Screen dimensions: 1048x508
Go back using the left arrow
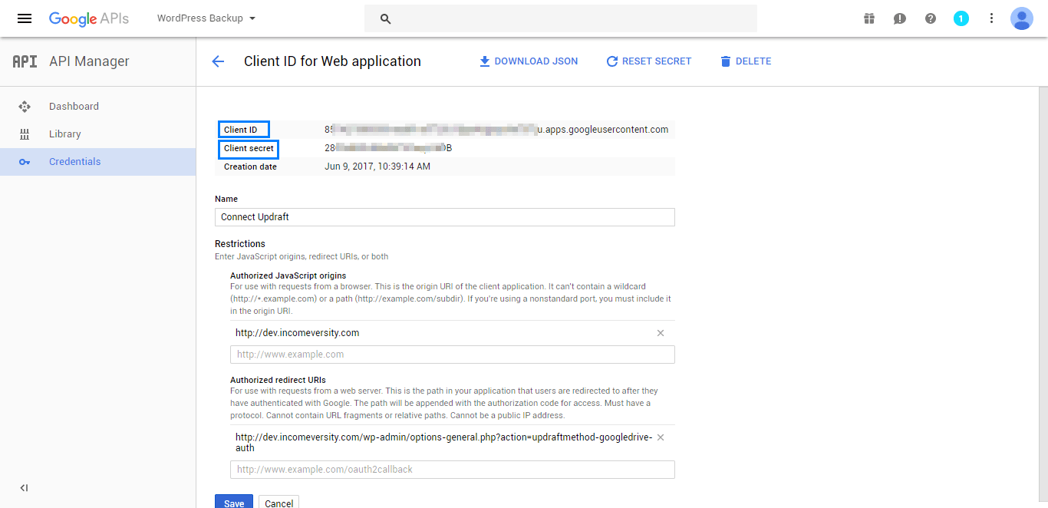point(218,61)
